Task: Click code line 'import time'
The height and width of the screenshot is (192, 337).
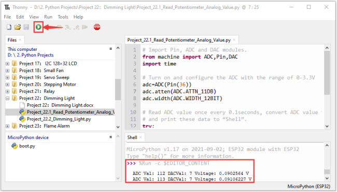Action: (159, 64)
